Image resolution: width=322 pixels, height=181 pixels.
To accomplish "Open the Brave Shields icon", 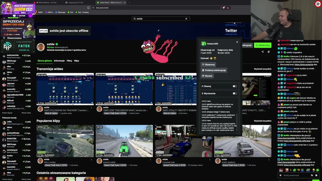I will [x=224, y=8].
